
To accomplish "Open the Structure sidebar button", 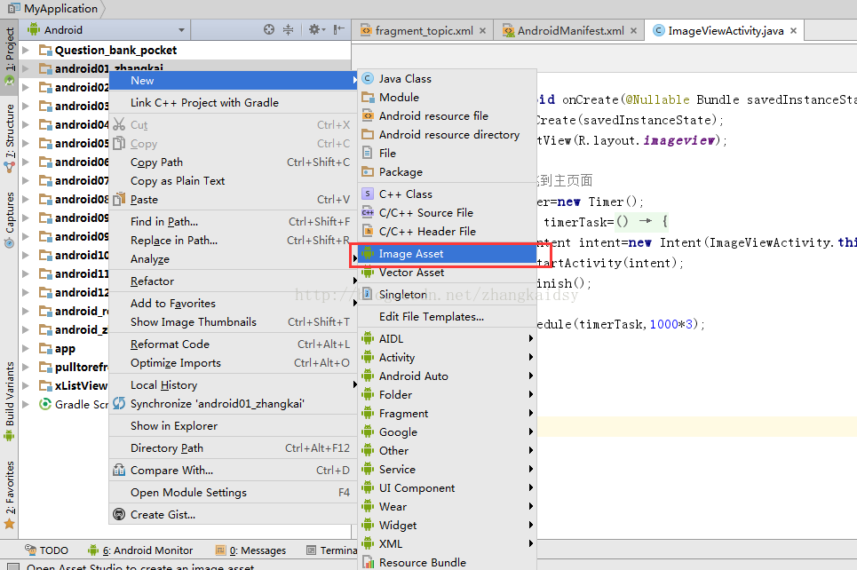I will [9, 139].
